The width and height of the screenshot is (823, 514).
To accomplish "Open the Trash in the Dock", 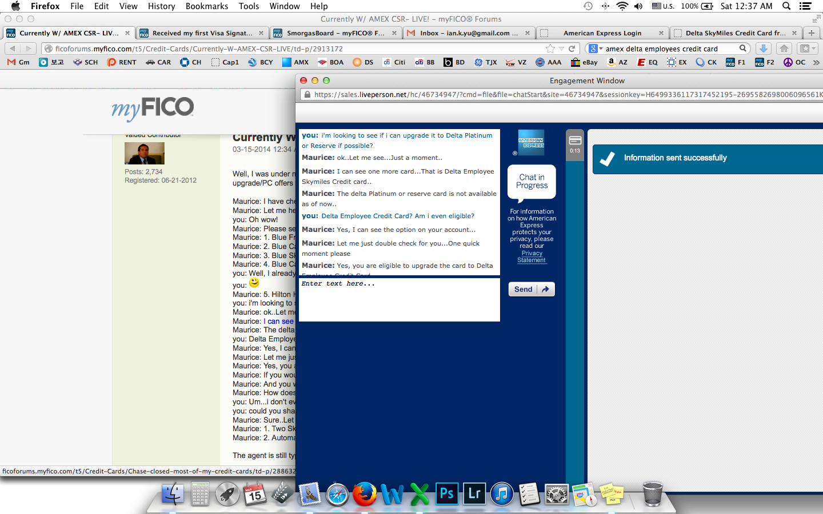I will [653, 494].
